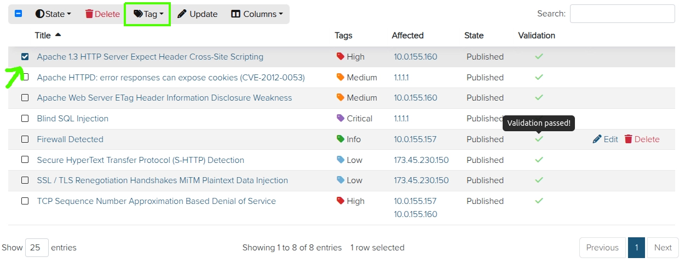Viewport: 691px width, 269px height.
Task: Click Low tag icon of S-HTTP Detection row
Action: coord(340,160)
